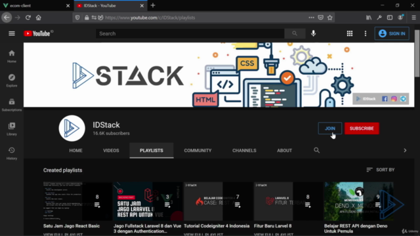Viewport: 420px width, 236px height.
Task: Save page to Pocket
Action: pyautogui.click(x=321, y=18)
